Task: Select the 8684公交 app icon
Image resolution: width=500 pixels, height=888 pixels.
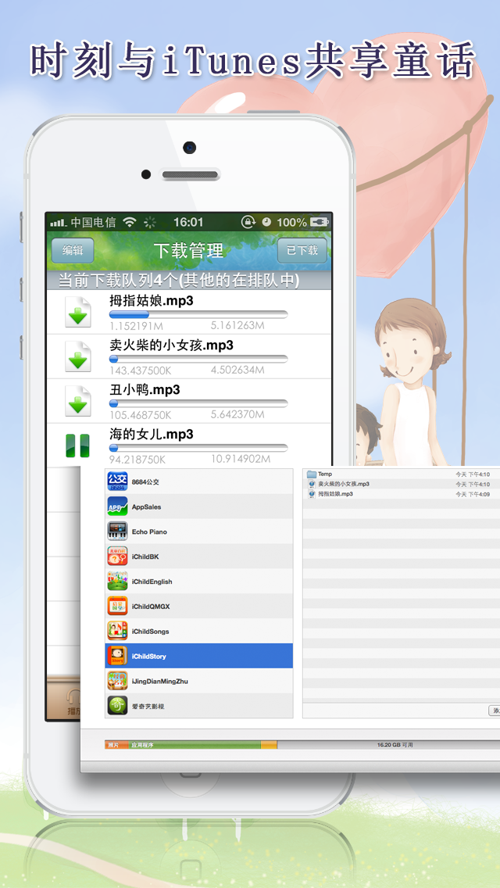Action: [117, 482]
